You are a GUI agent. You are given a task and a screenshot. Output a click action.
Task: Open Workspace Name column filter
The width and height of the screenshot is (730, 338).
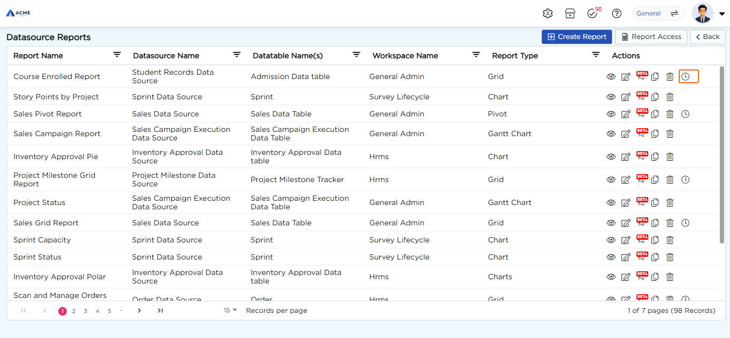476,54
